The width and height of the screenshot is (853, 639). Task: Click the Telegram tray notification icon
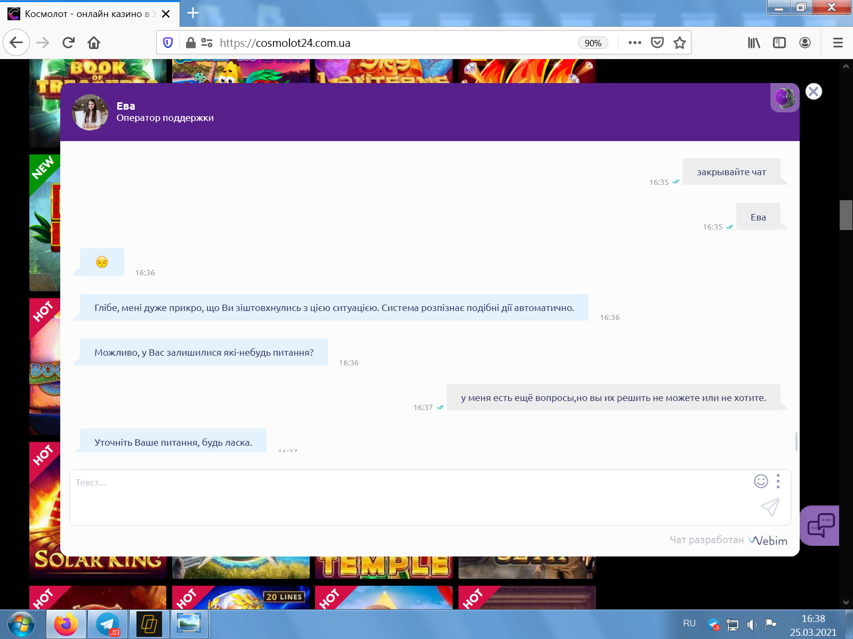(714, 624)
